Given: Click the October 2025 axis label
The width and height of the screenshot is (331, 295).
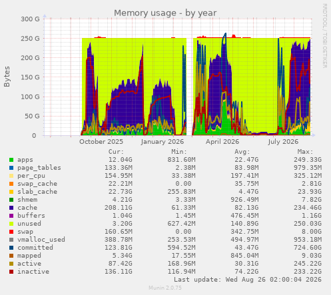Looking at the screenshot, I should pos(101,142).
